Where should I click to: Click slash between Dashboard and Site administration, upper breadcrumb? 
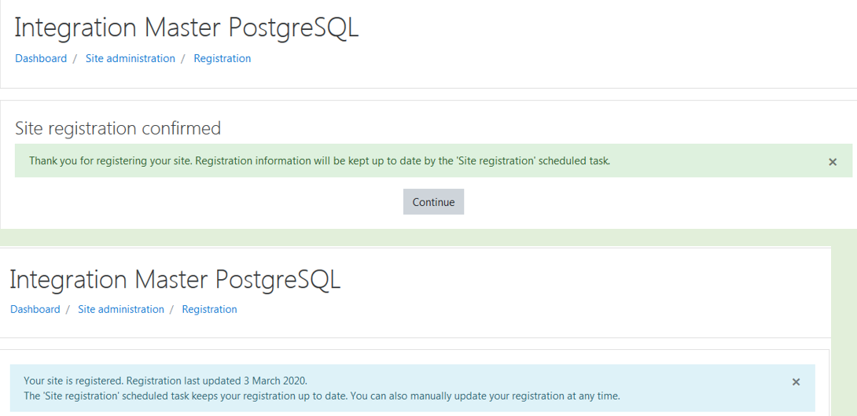point(75,58)
